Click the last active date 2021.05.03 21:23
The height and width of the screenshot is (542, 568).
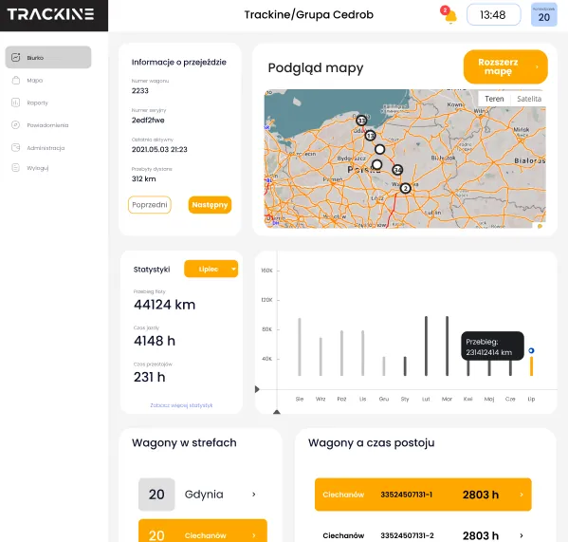pyautogui.click(x=159, y=149)
